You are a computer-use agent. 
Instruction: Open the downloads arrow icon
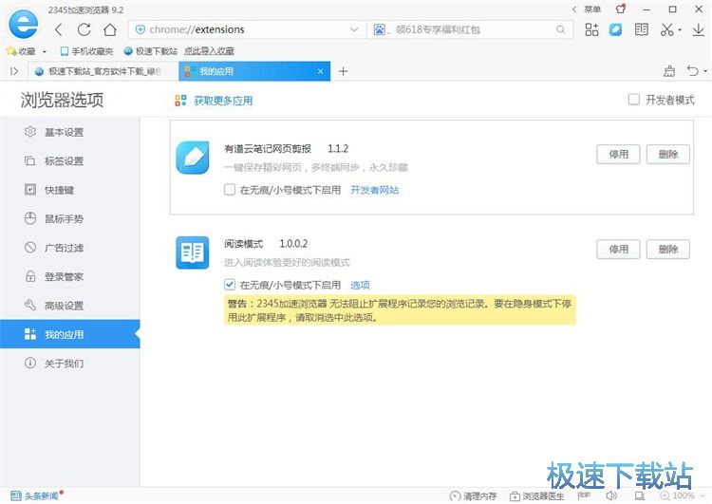(x=699, y=30)
